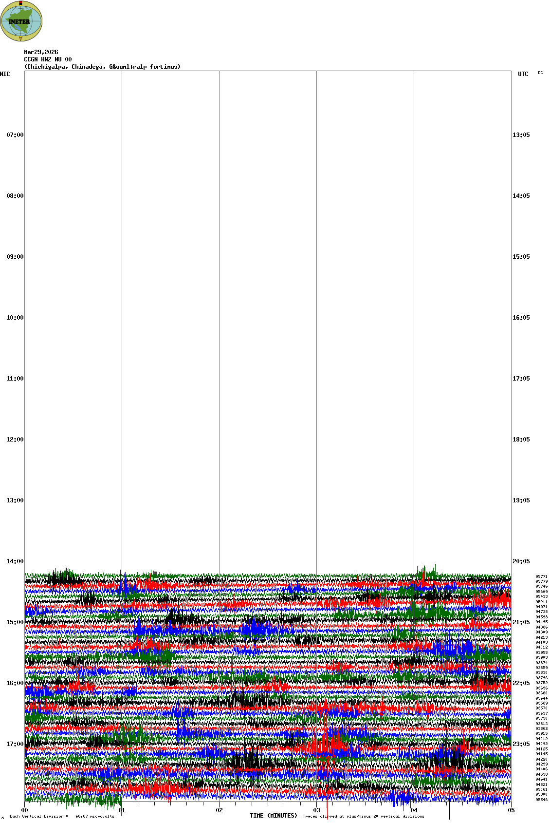Click the TIME (MINUTES) axis title
This screenshot has height=823, width=550.
[x=274, y=816]
